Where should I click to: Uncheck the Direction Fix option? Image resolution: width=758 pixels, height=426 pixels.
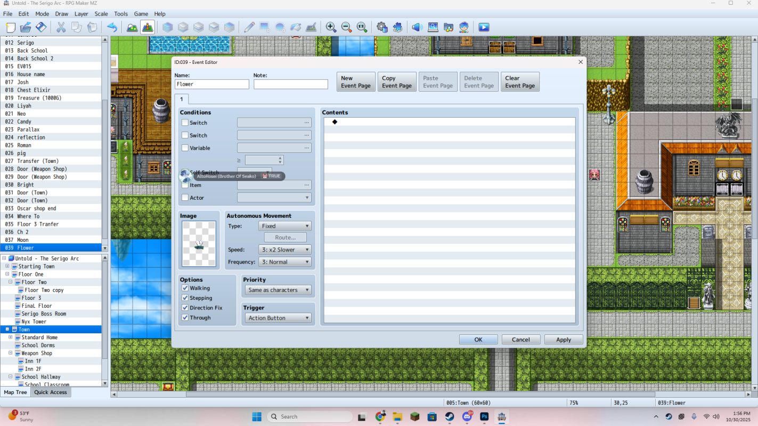coord(185,308)
